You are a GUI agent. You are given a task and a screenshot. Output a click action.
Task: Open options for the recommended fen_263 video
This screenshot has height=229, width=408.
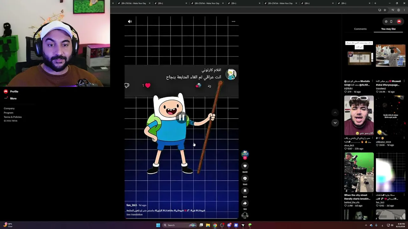coord(404,195)
